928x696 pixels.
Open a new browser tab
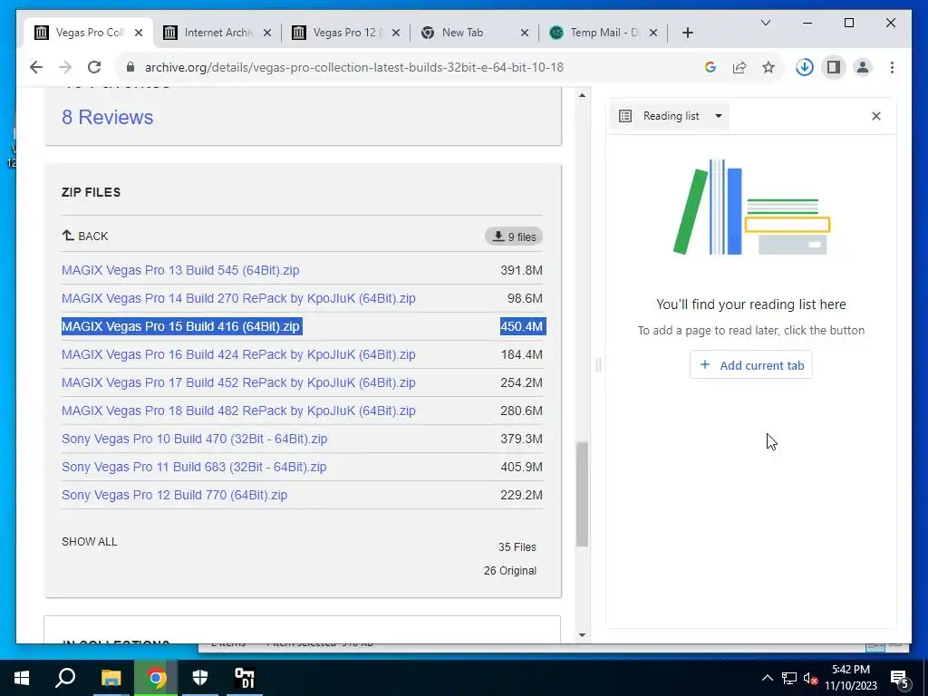pyautogui.click(x=687, y=33)
